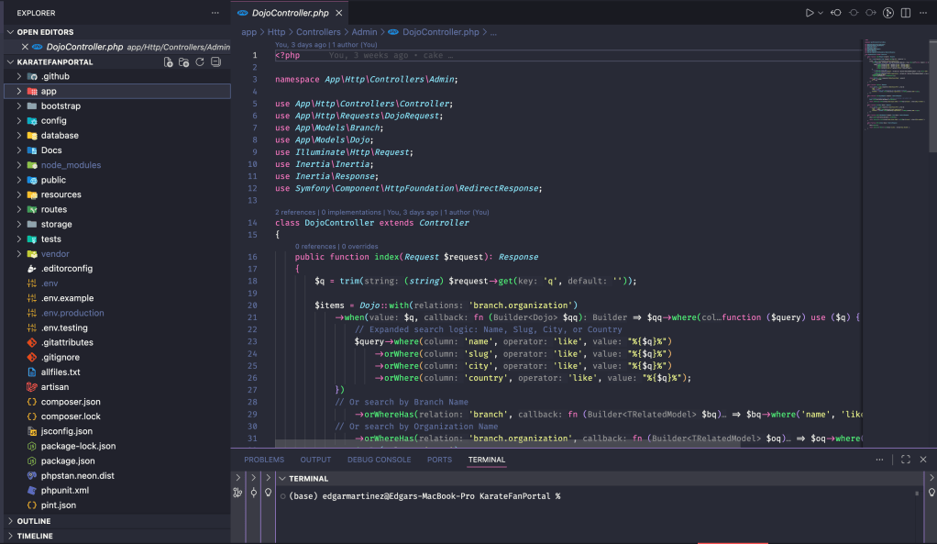Open composer.json in the explorer
The width and height of the screenshot is (937, 544).
(71, 402)
